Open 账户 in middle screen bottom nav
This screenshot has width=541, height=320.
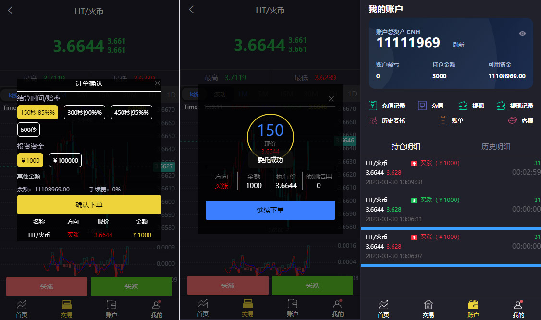(x=293, y=308)
